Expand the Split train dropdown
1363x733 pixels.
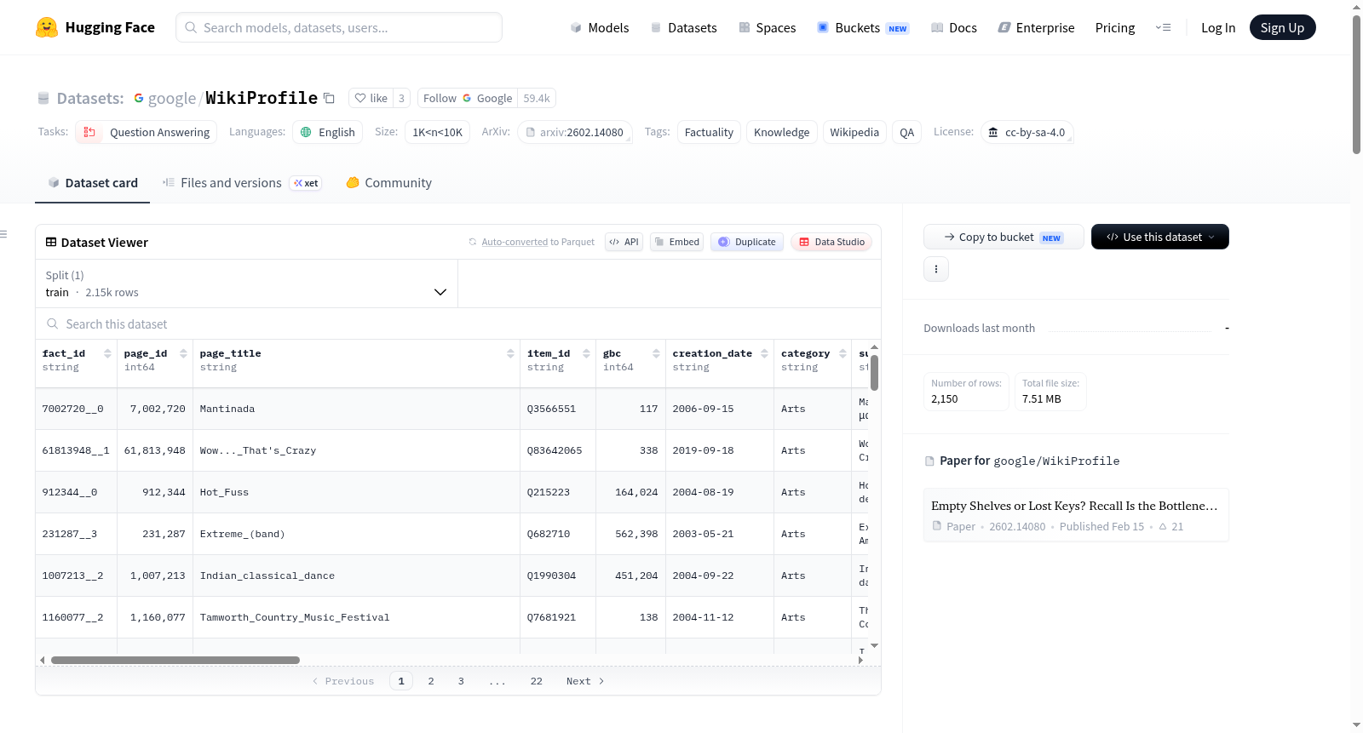246,283
